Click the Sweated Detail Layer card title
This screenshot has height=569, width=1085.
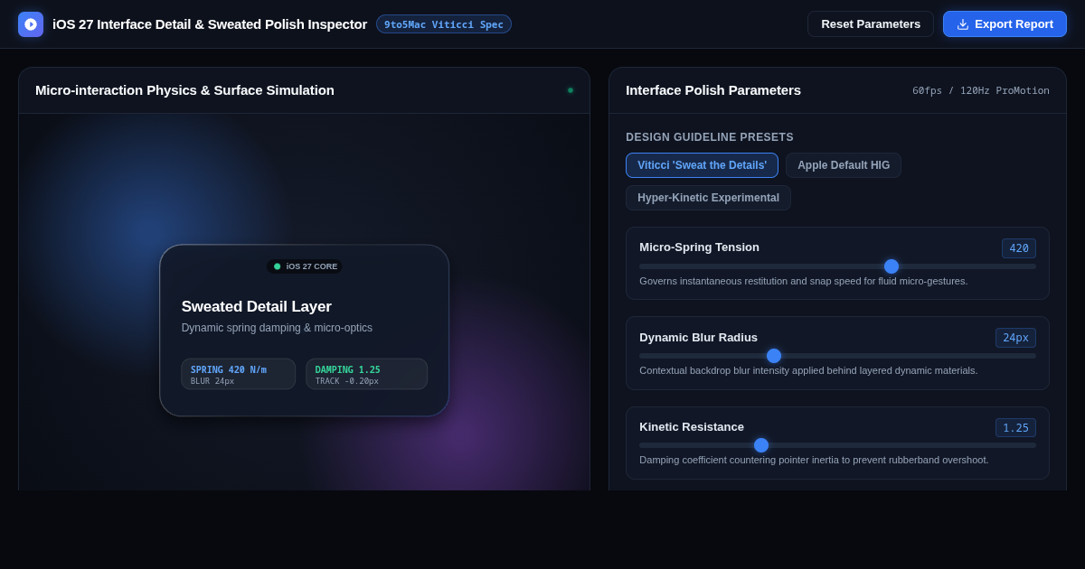tap(257, 307)
